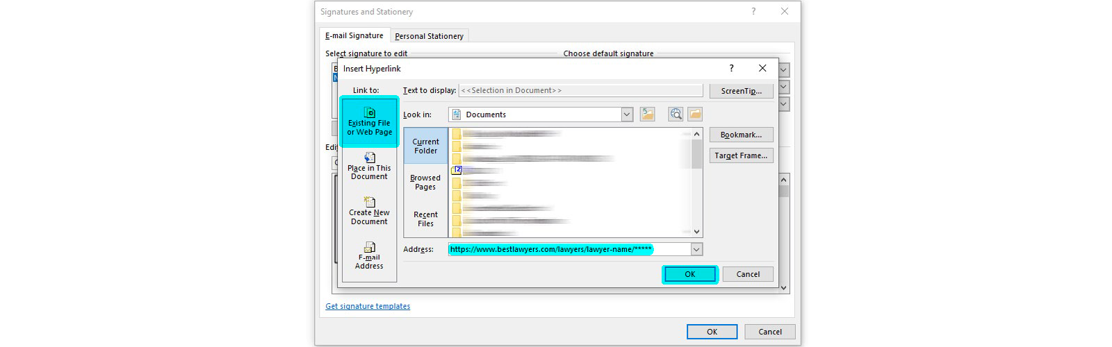The height and width of the screenshot is (347, 1112).
Task: Pick the E-mail Address link type
Action: point(369,256)
